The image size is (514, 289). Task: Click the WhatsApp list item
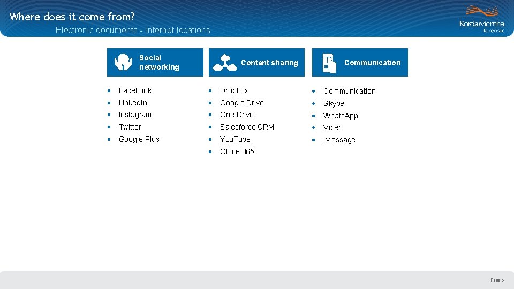tap(341, 116)
